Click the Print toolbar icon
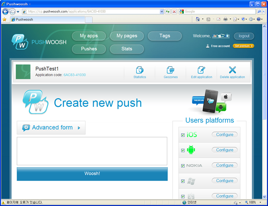 click(x=226, y=19)
